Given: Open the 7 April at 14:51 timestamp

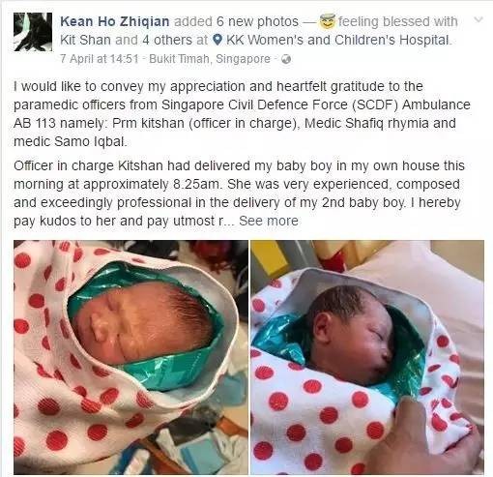Looking at the screenshot, I should 100,59.
